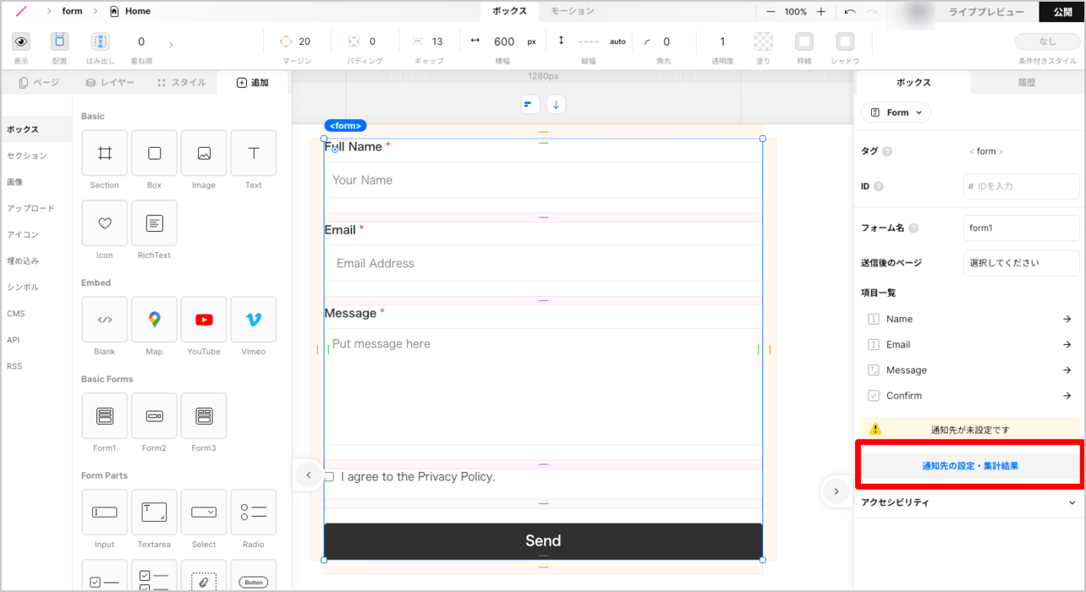Viewport: 1086px width, 592px height.
Task: Open the シャドウ shadow swatch
Action: (x=845, y=41)
